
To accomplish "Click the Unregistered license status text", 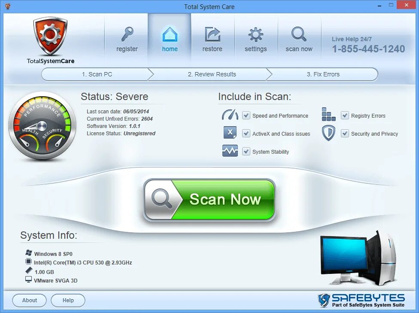I will click(x=139, y=134).
